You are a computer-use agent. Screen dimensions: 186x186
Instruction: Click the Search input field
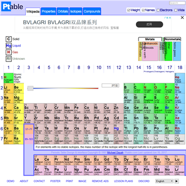click(x=177, y=3)
